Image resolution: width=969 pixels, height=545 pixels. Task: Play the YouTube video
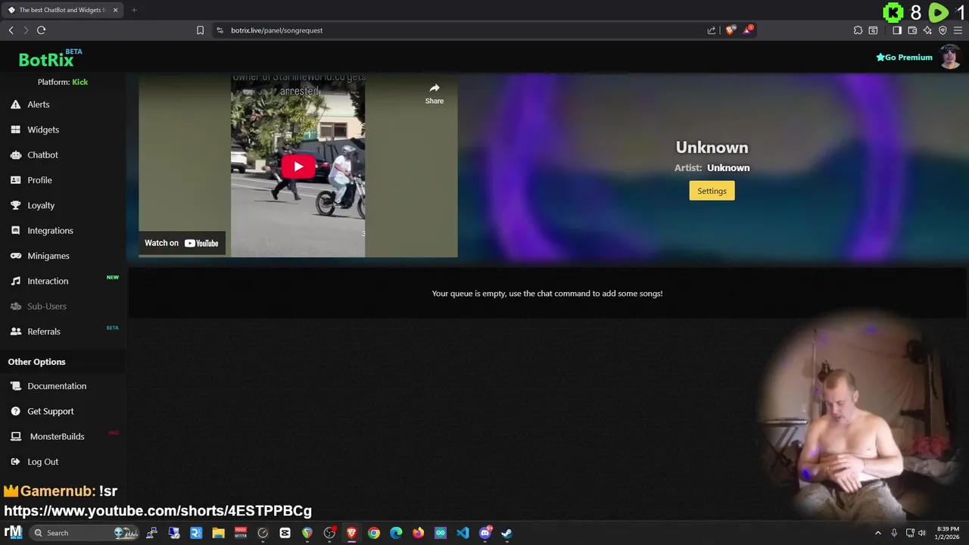tap(298, 167)
